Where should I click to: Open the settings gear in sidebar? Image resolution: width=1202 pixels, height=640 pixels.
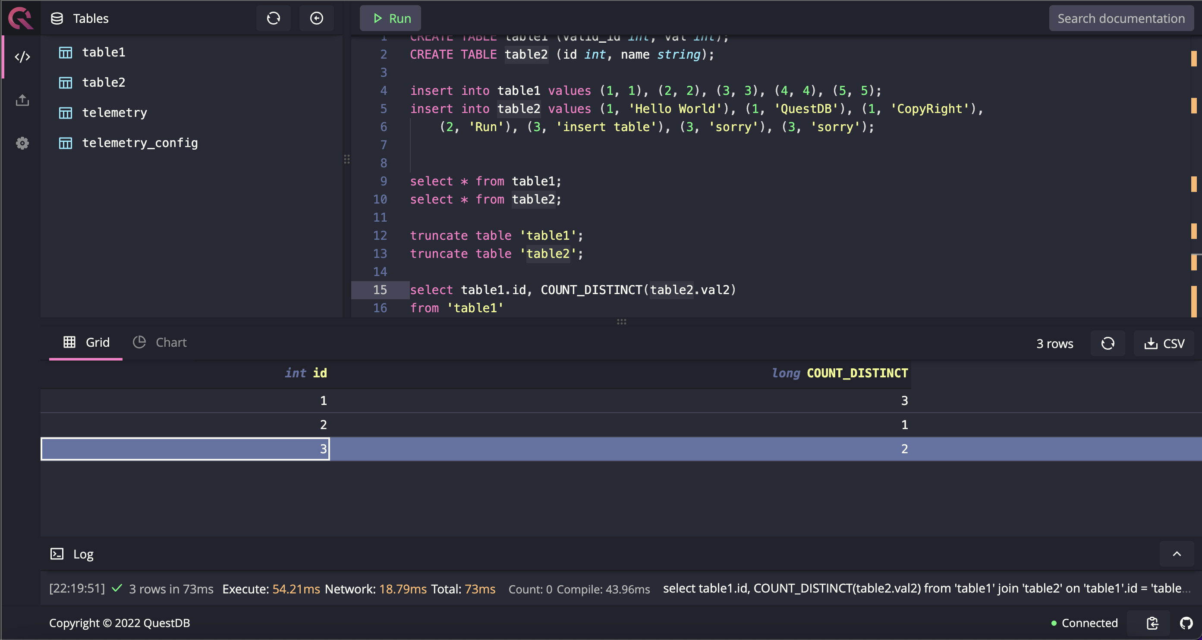(22, 143)
